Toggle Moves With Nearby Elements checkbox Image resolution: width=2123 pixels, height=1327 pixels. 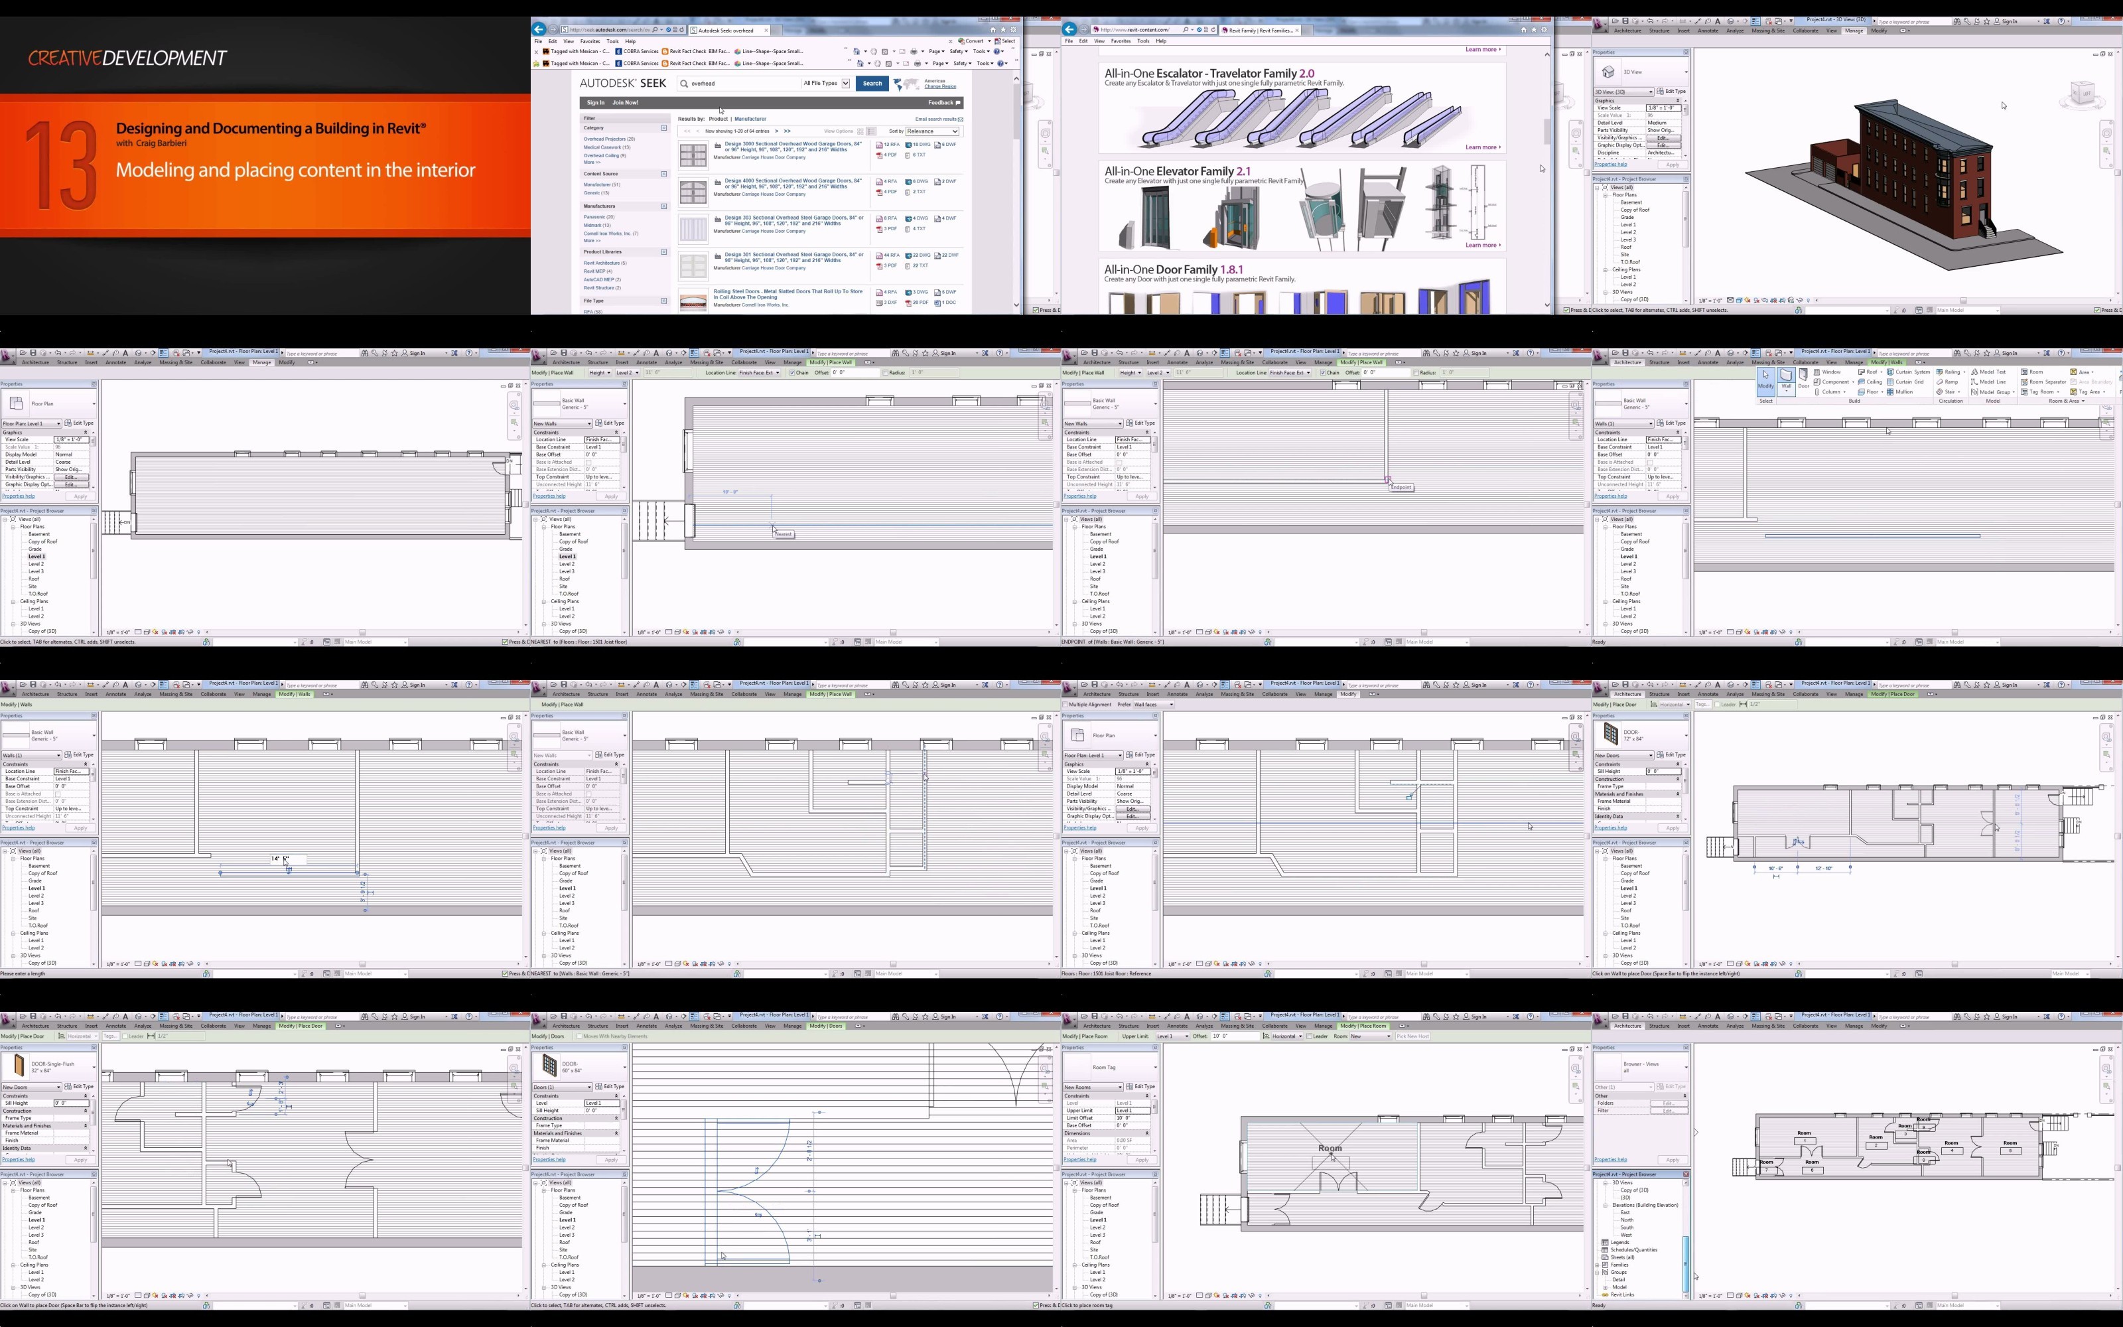coord(579,1036)
